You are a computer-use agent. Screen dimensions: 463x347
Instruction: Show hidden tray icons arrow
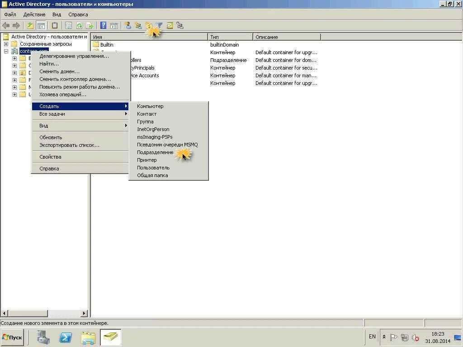click(x=384, y=337)
